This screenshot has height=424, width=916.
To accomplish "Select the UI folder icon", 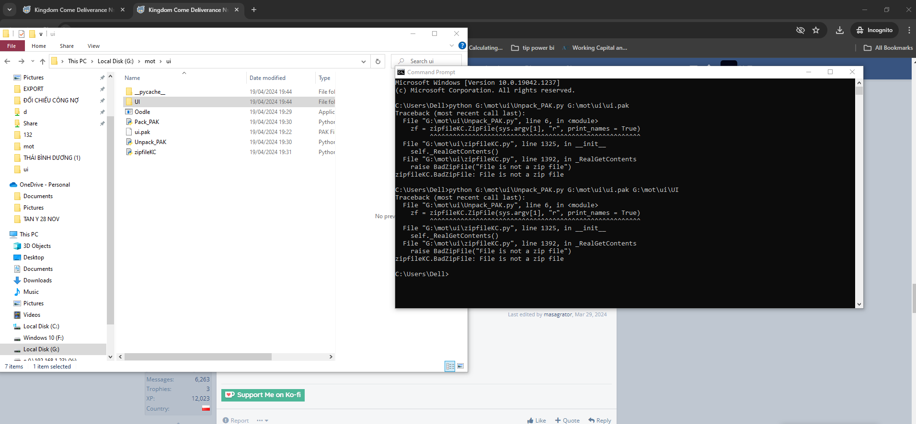I will [x=129, y=101].
